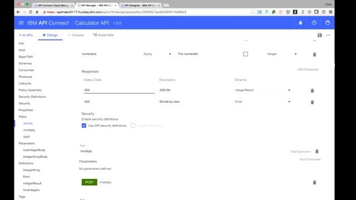Delete the 200 OK response
This screenshot has width=356, height=200.
tap(312, 91)
